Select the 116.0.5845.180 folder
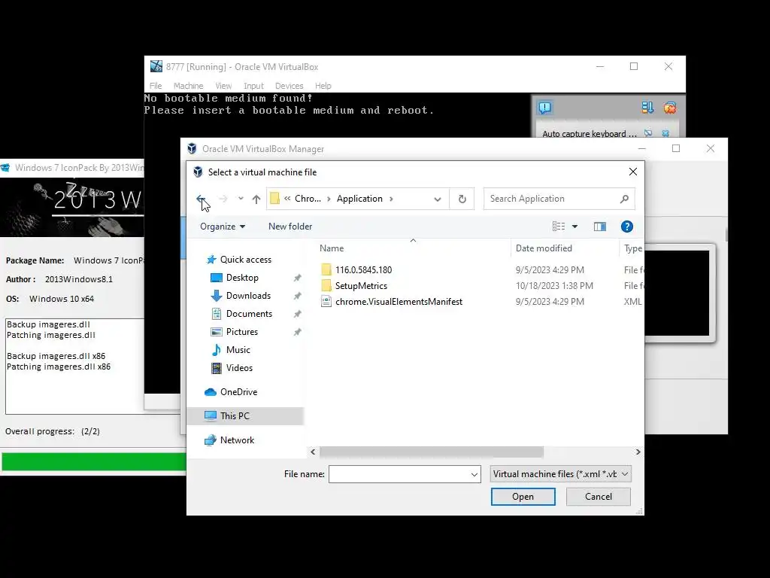The height and width of the screenshot is (578, 770). (x=363, y=270)
